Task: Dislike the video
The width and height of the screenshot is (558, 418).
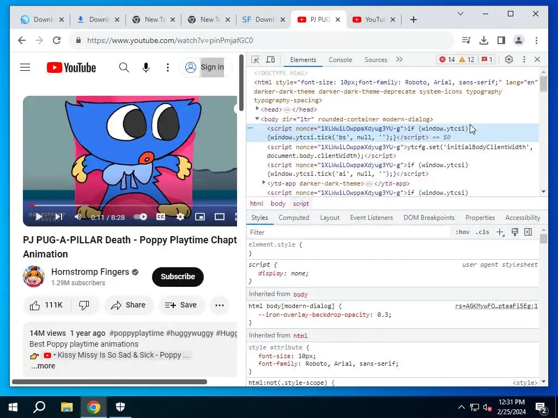Action: coord(84,305)
